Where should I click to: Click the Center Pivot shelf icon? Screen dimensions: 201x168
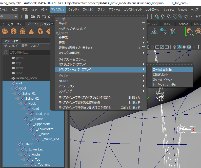click(x=154, y=31)
